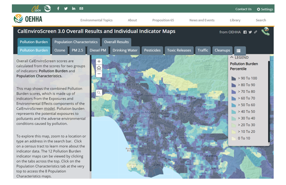Collapse the Legend panel
Viewport: 286px width, 185px height.
pos(232,57)
